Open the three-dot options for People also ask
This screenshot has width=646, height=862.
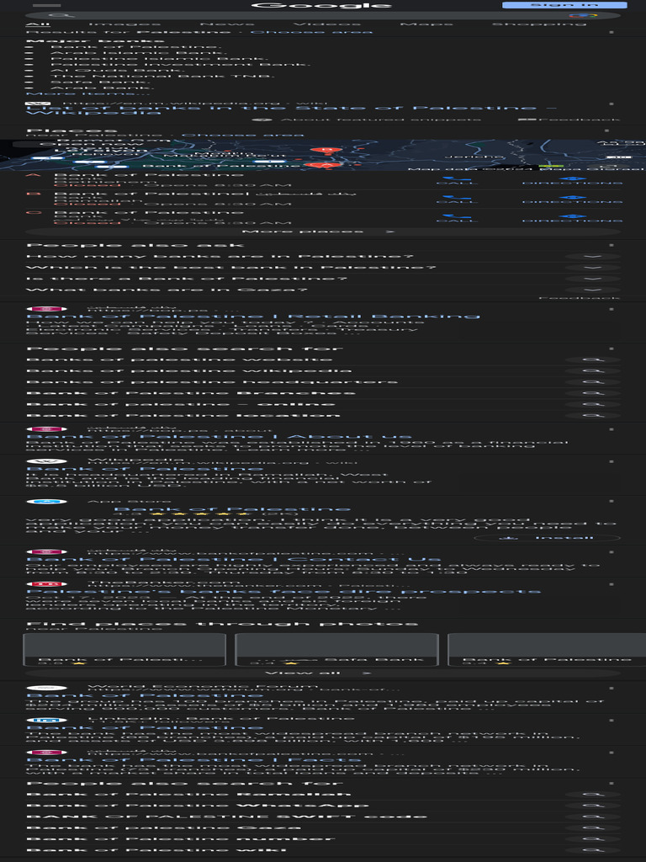click(611, 245)
